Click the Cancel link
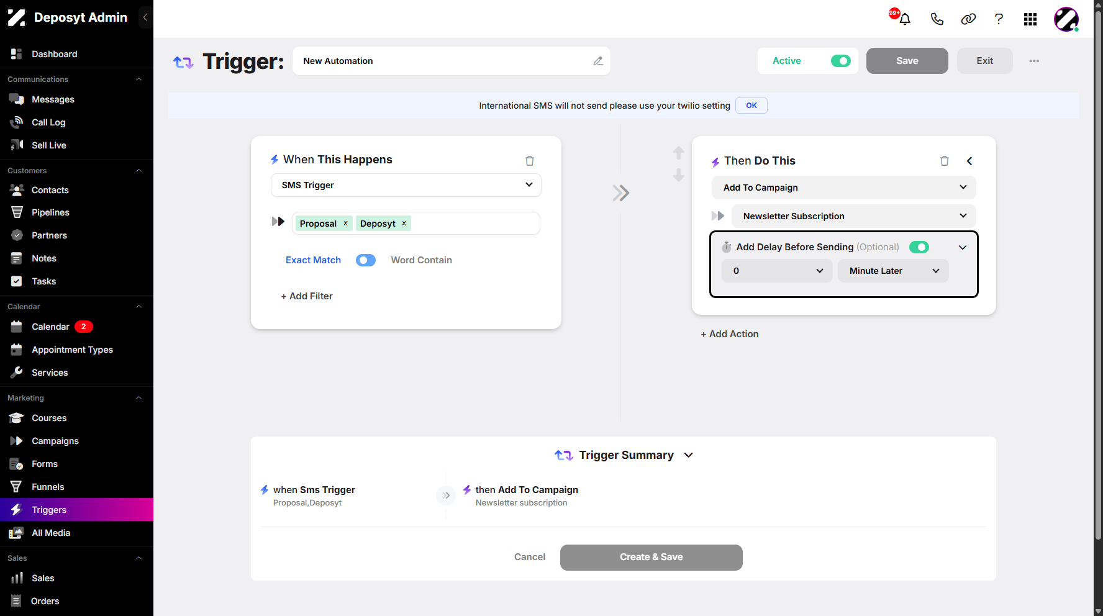 [530, 557]
